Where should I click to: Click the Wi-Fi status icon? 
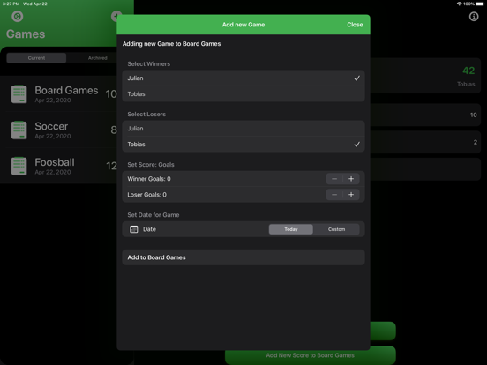pyautogui.click(x=459, y=4)
